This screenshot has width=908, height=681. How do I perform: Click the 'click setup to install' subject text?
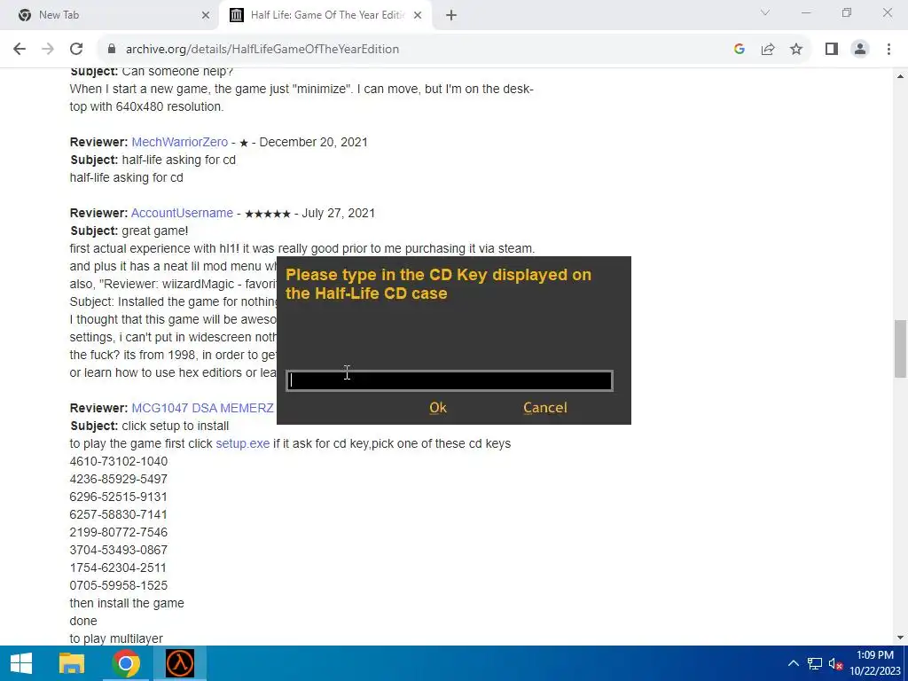175,426
